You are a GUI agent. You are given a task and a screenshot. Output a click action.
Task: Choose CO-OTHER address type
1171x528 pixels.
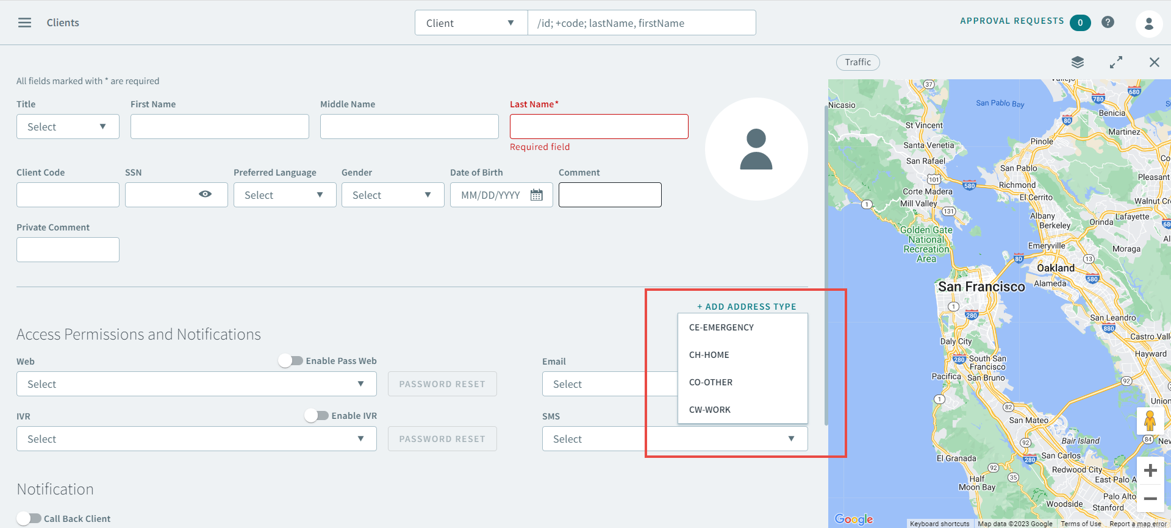pyautogui.click(x=743, y=382)
